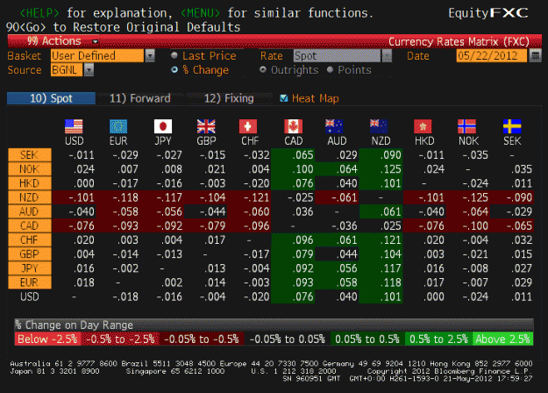Viewport: 548px width, 393px height.
Task: Click the NOK row header button
Action: pyautogui.click(x=30, y=169)
